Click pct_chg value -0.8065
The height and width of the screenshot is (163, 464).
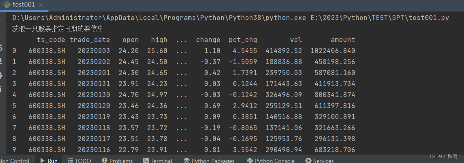(x=243, y=128)
